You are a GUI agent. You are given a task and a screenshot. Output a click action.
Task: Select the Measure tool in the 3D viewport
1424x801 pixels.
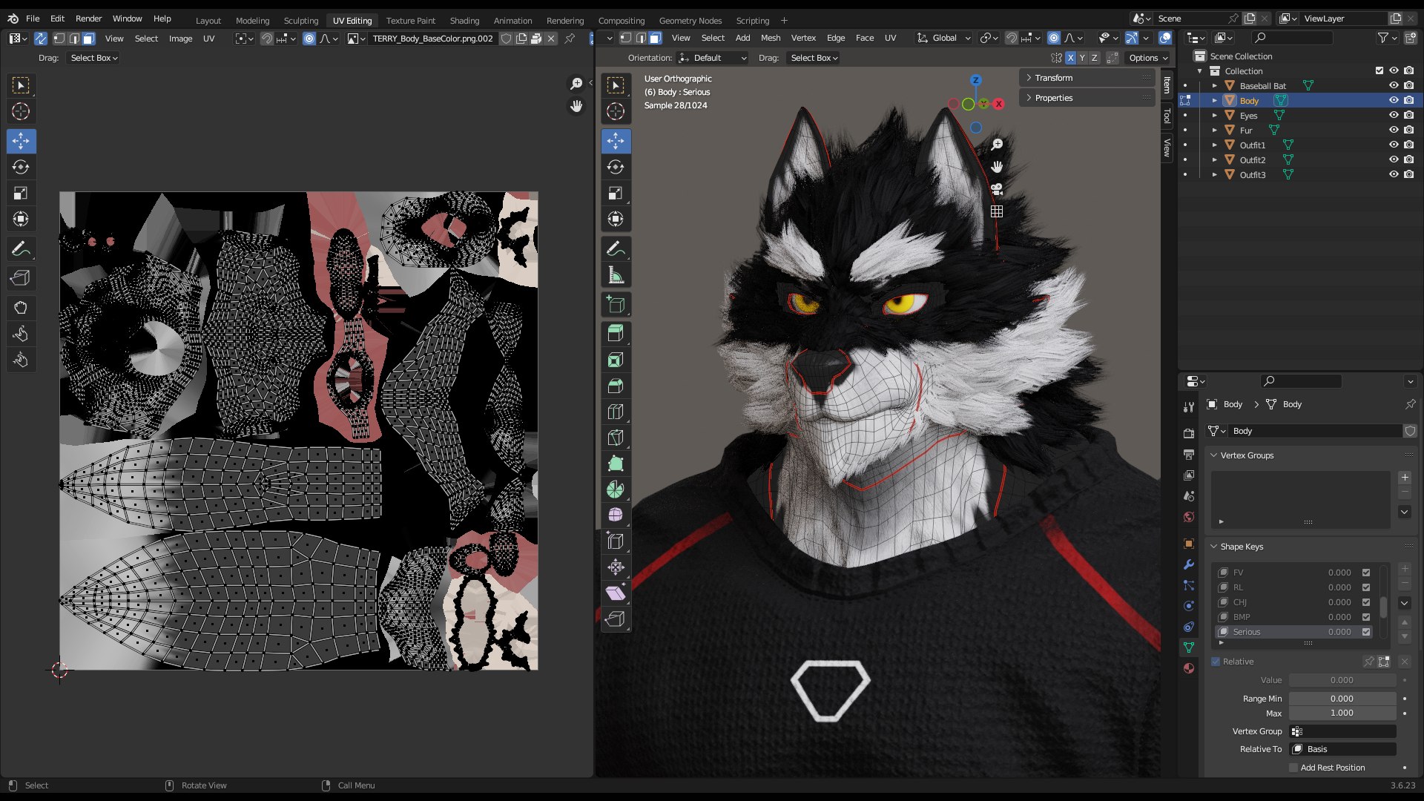pyautogui.click(x=616, y=275)
